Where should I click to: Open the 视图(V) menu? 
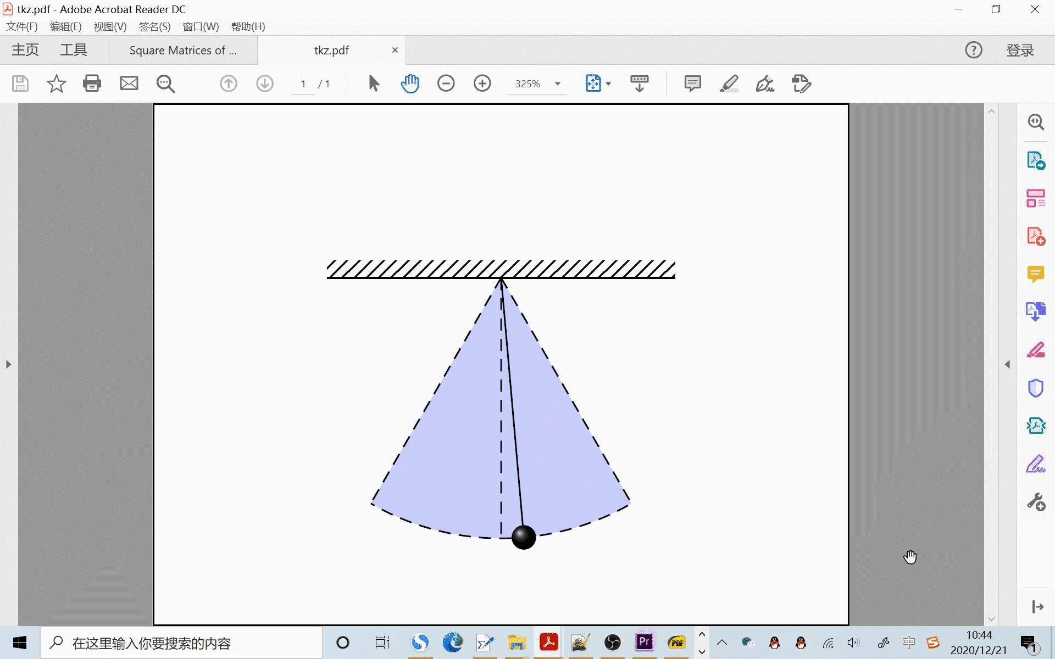pos(110,26)
